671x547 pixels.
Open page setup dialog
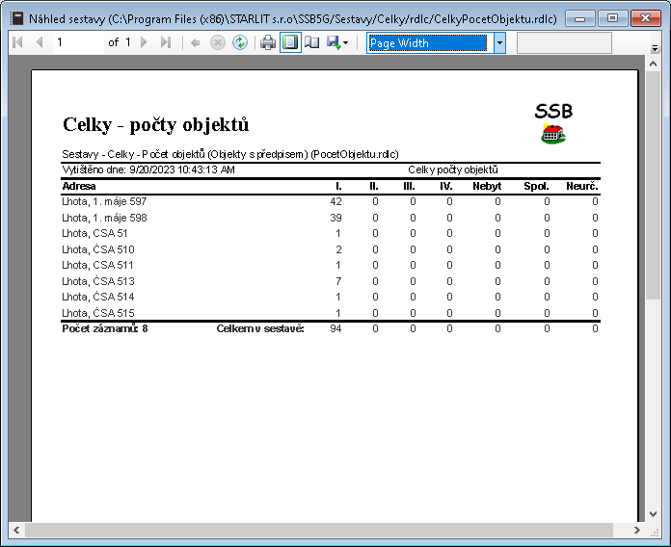(x=312, y=42)
